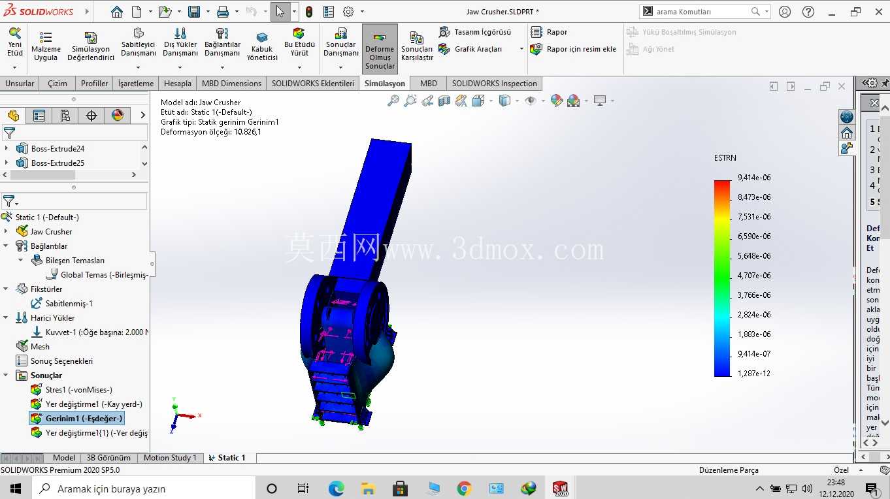Switch to the MBD Dimensions tab
This screenshot has height=499, width=890.
[x=231, y=84]
